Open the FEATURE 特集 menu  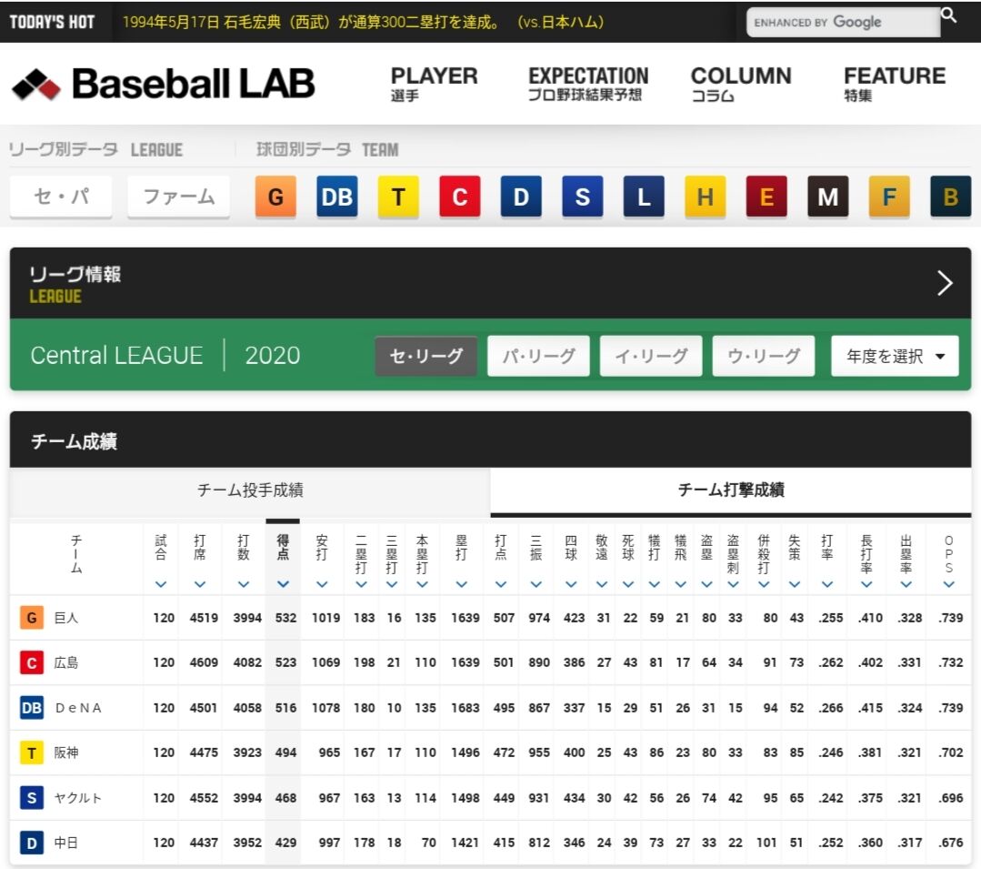[x=895, y=84]
